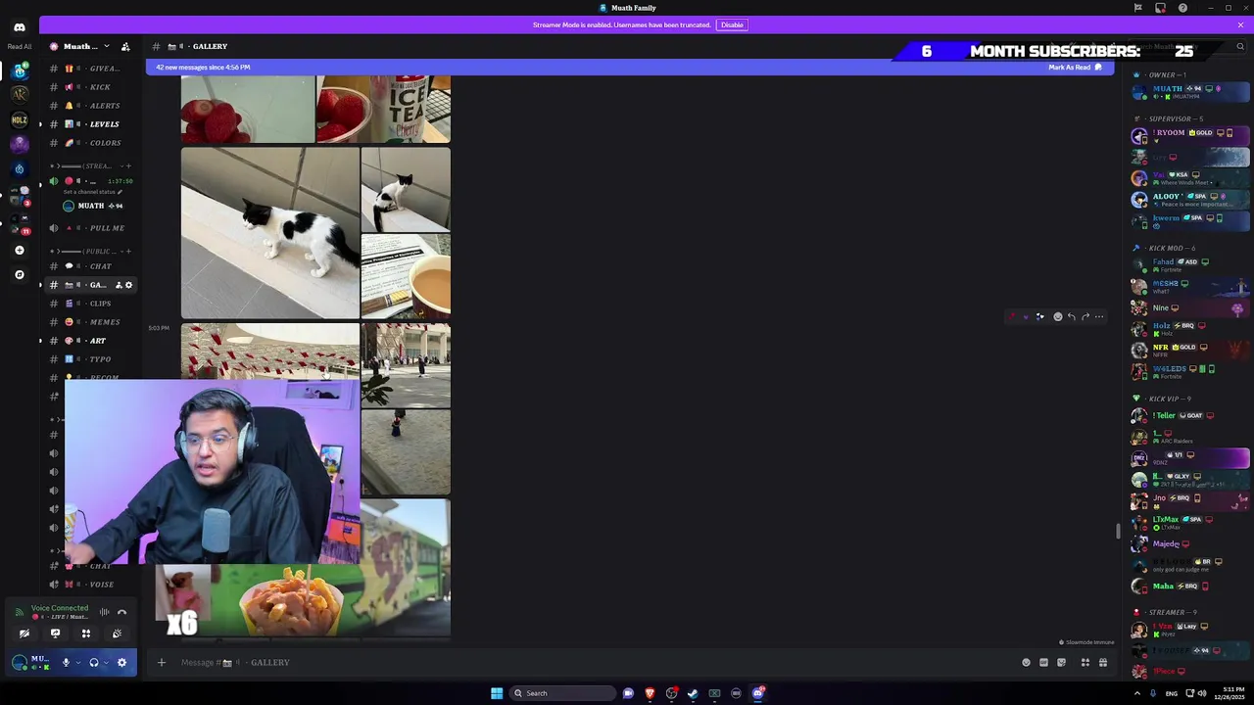
Task: Open member RYOOM profile
Action: click(1191, 135)
